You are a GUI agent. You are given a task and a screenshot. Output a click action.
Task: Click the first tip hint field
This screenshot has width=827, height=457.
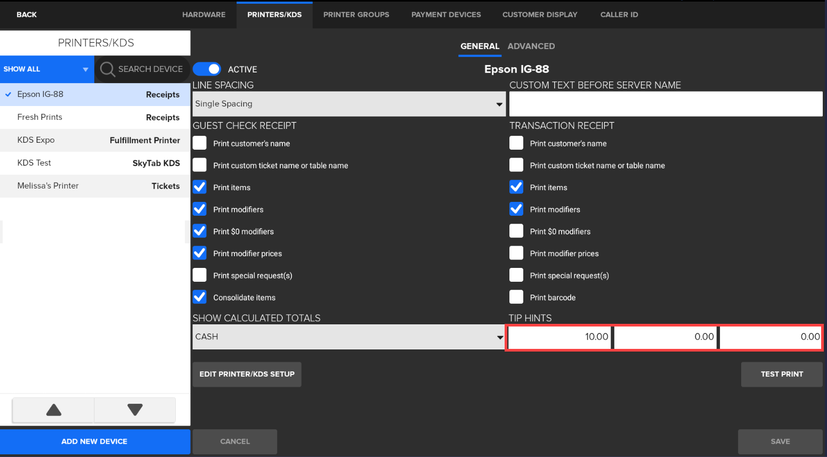coord(560,337)
